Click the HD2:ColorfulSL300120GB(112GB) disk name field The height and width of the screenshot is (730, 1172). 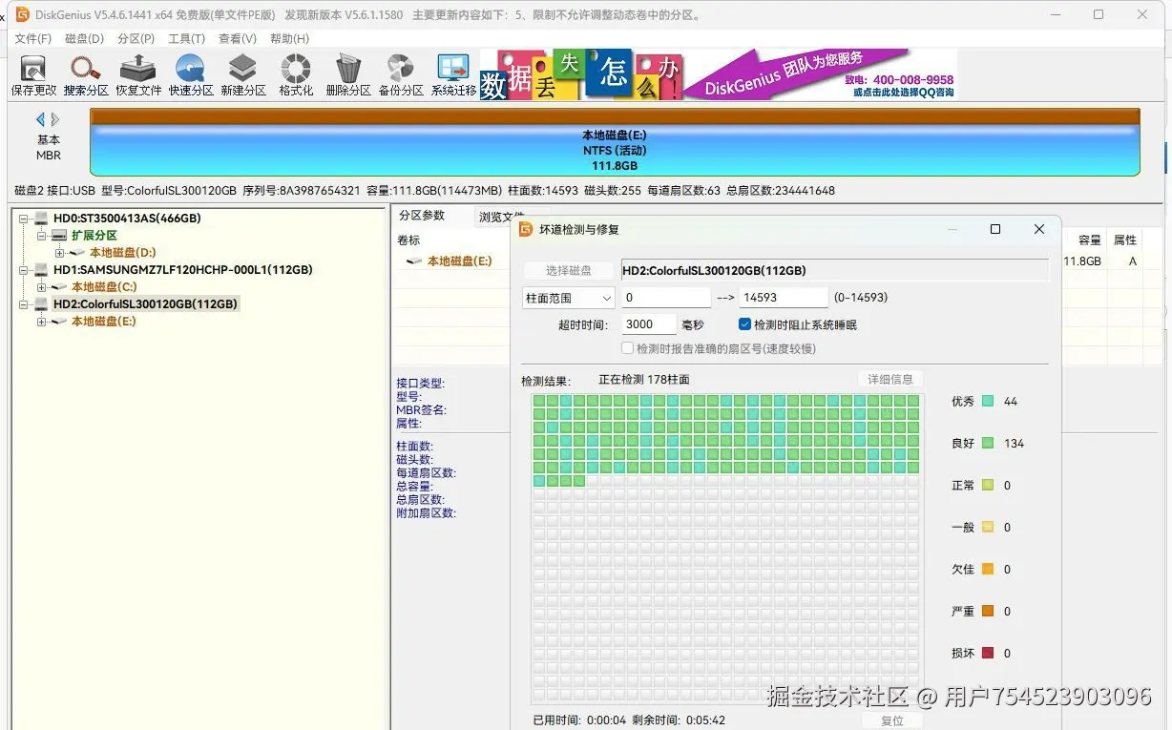(834, 270)
